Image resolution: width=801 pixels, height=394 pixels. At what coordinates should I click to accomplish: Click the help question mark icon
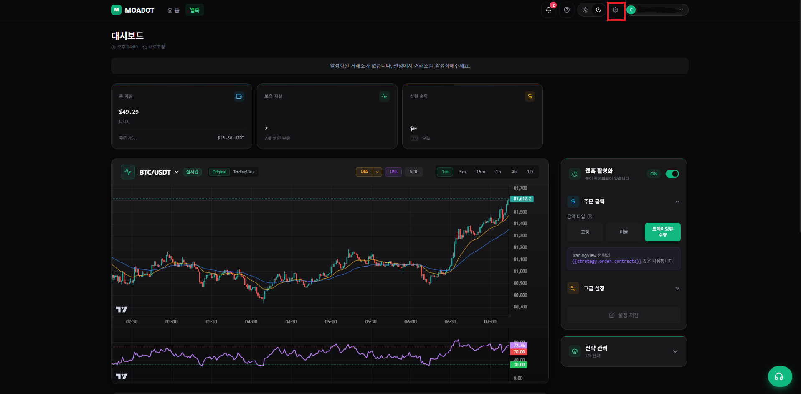click(567, 10)
